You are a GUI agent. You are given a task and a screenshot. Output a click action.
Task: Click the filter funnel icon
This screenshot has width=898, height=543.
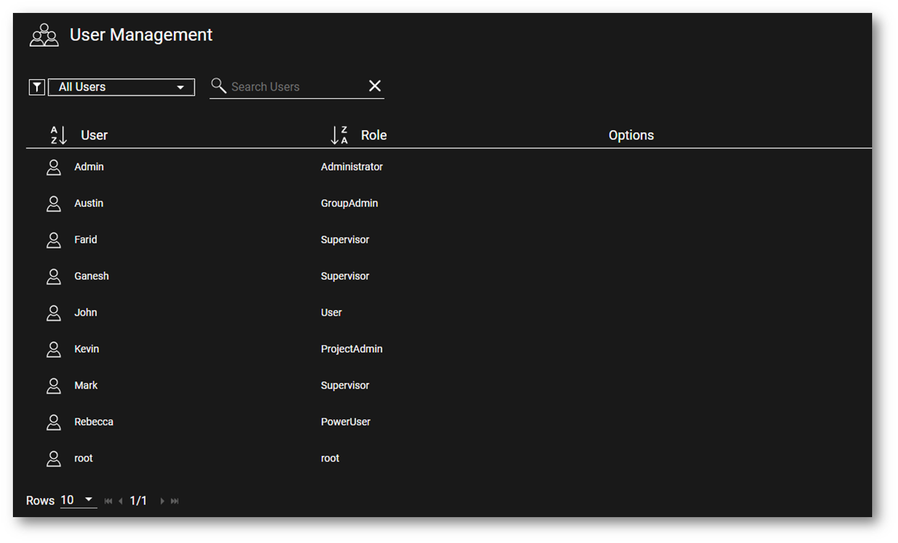point(37,87)
